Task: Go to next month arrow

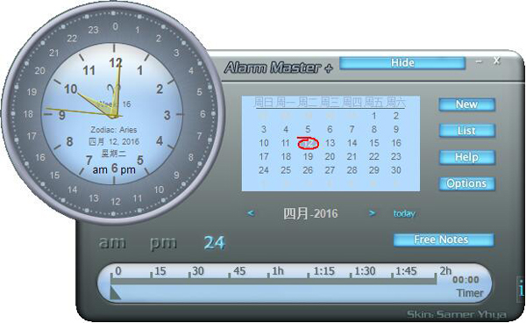Action: tap(372, 213)
